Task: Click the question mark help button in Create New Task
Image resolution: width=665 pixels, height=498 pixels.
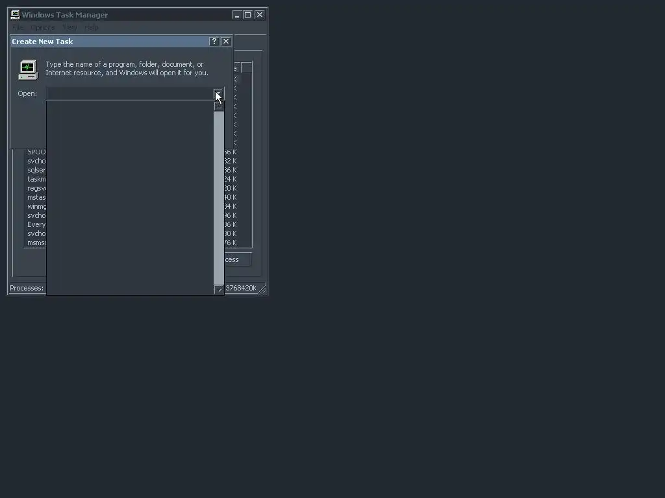Action: click(x=214, y=41)
